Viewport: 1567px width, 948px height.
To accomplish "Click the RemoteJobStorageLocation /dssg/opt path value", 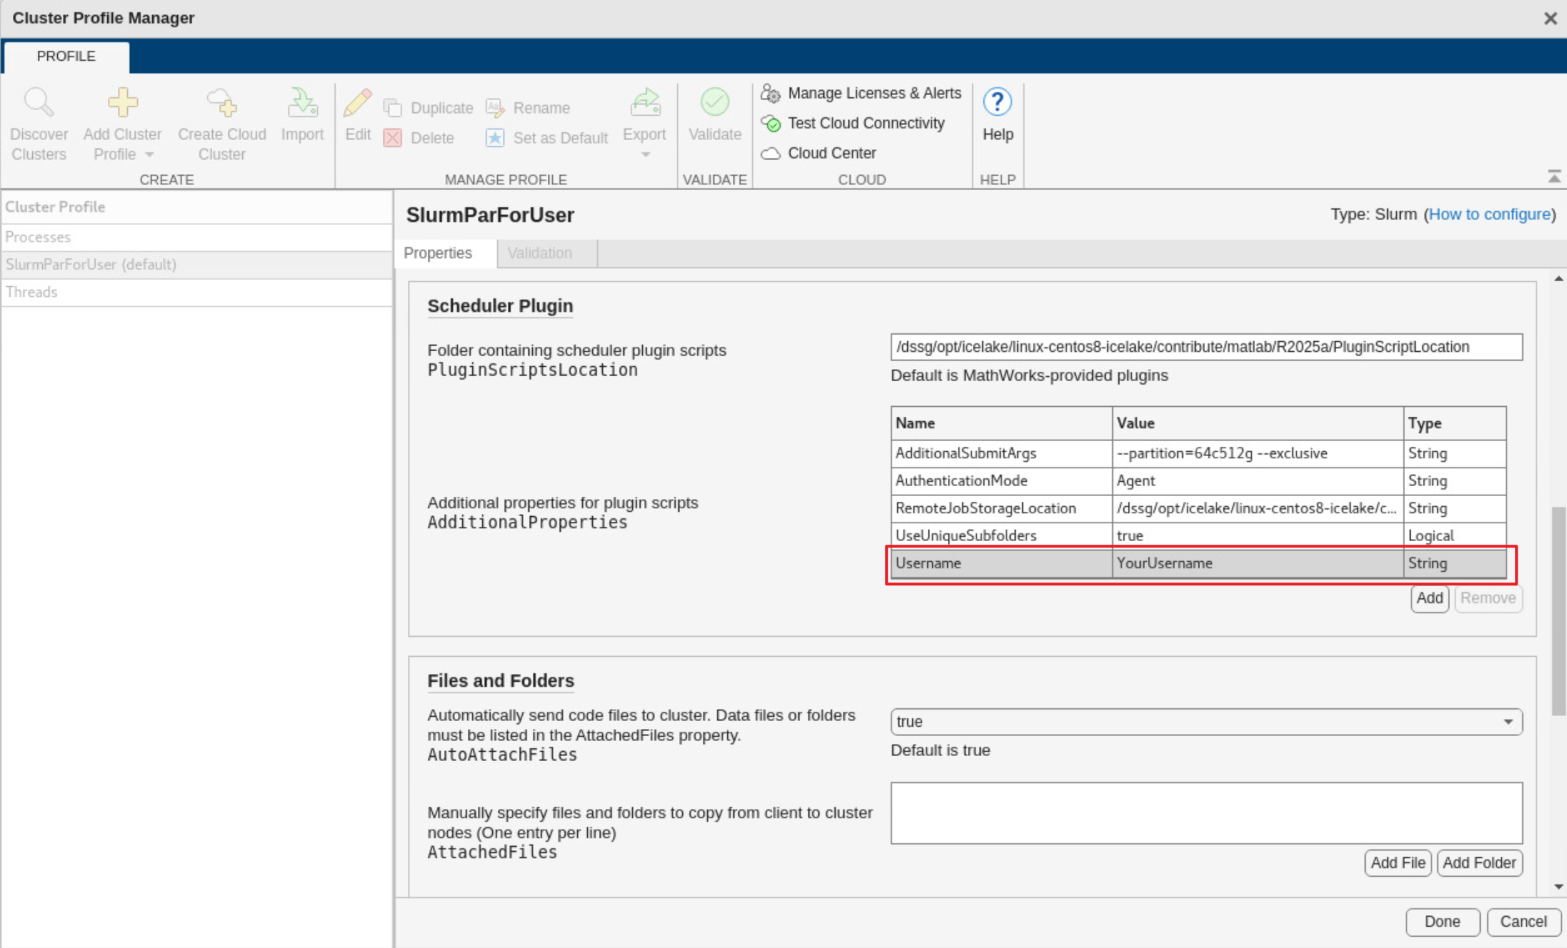I will [1257, 508].
